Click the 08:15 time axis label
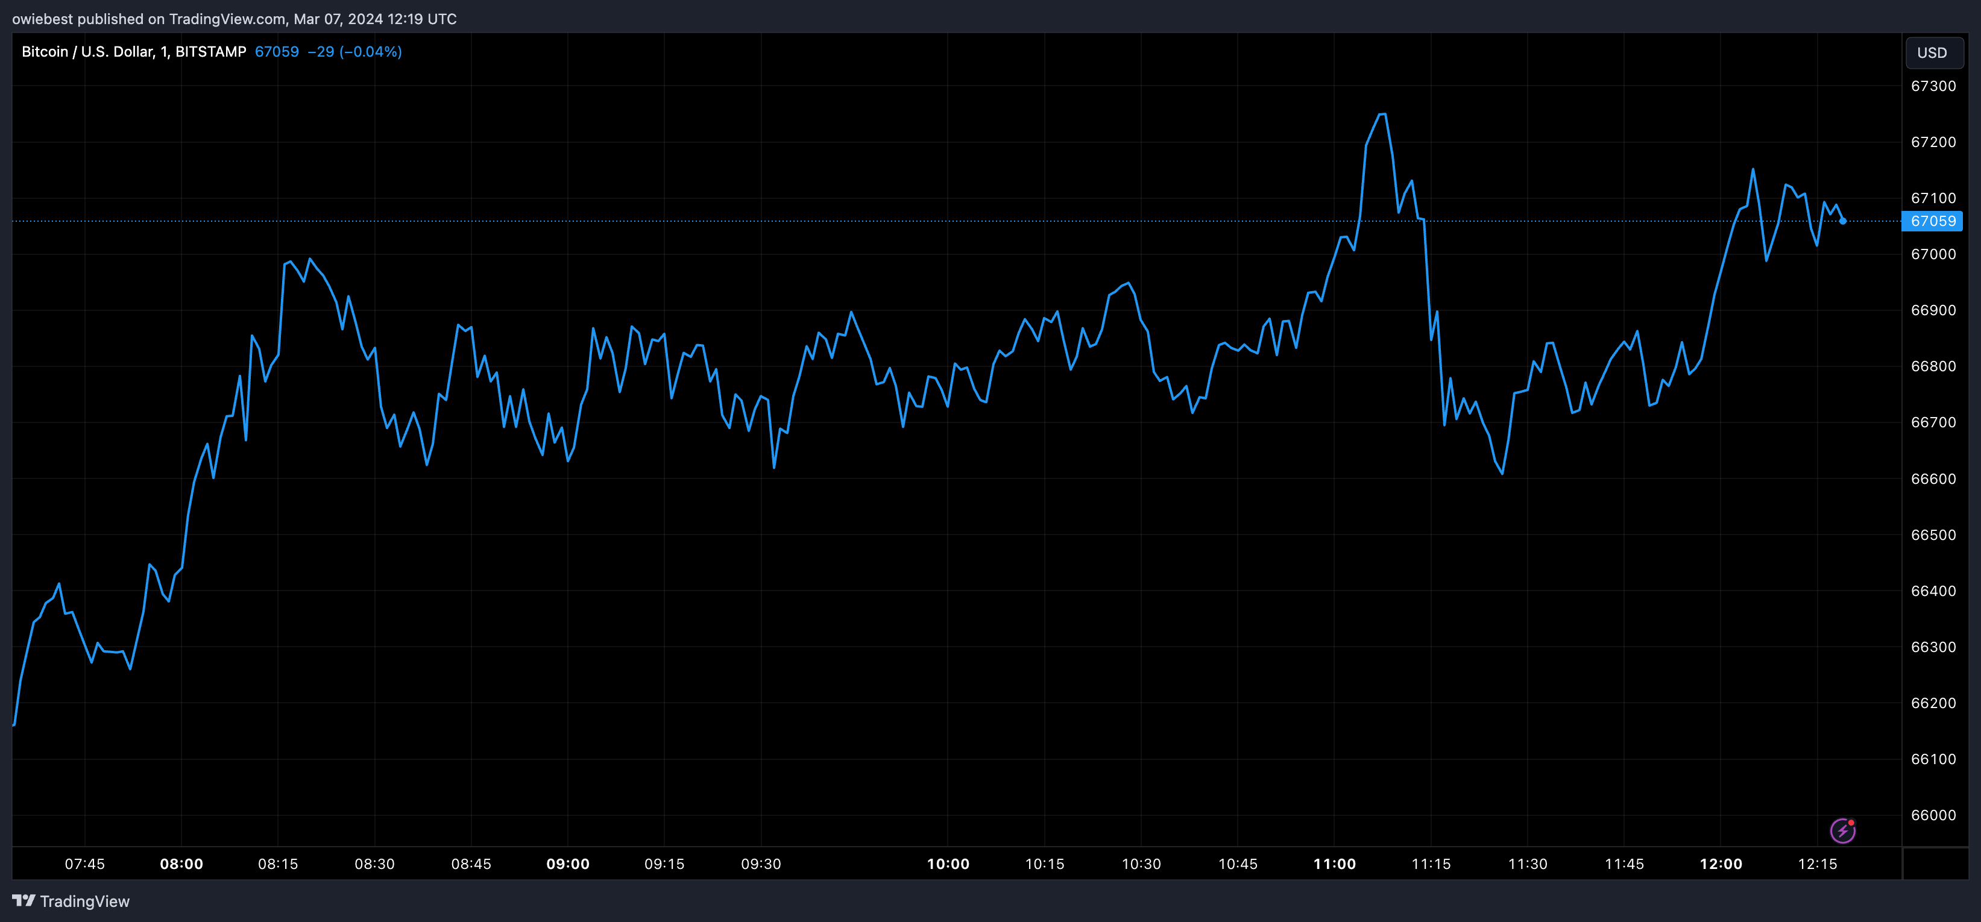Screen dimensions: 1981x922 (x=277, y=864)
